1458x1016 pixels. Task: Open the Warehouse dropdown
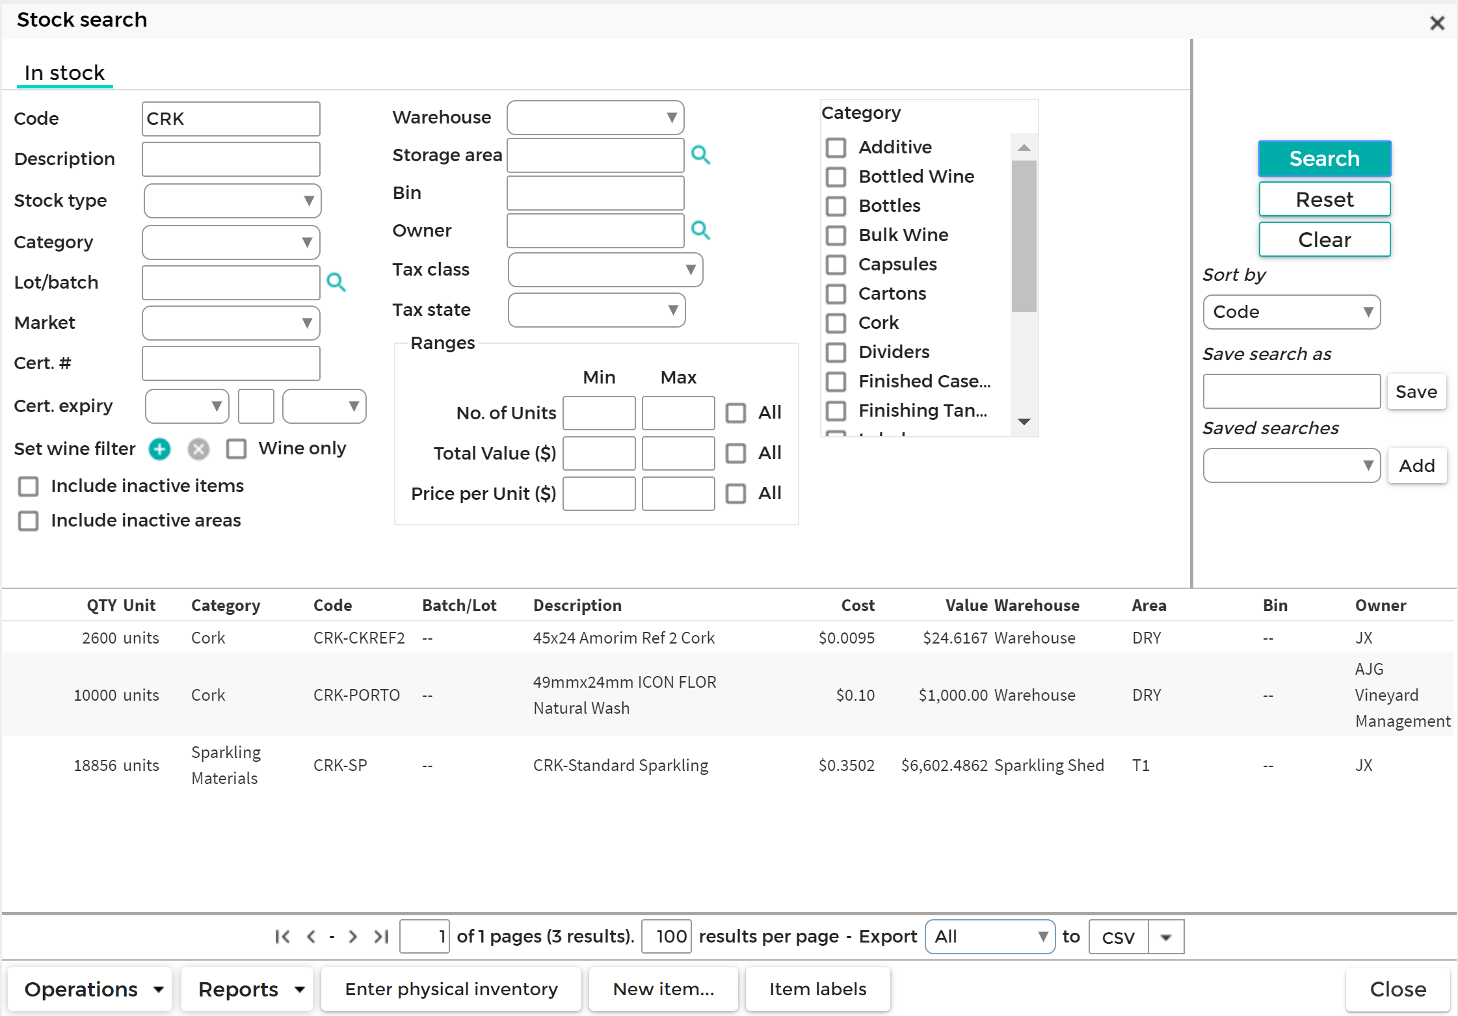click(x=595, y=118)
